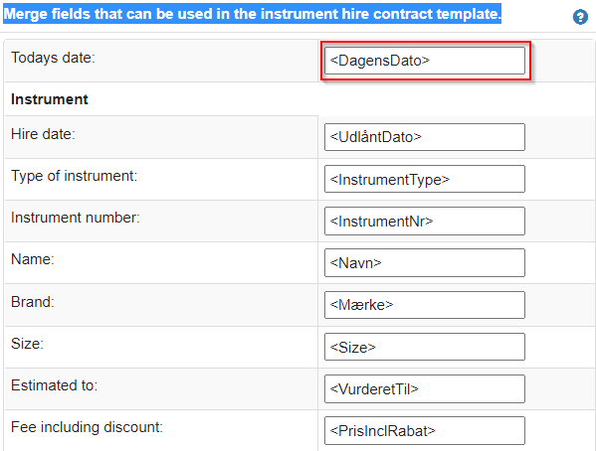The width and height of the screenshot is (596, 451).
Task: Click the Instrument section header
Action: (x=50, y=99)
